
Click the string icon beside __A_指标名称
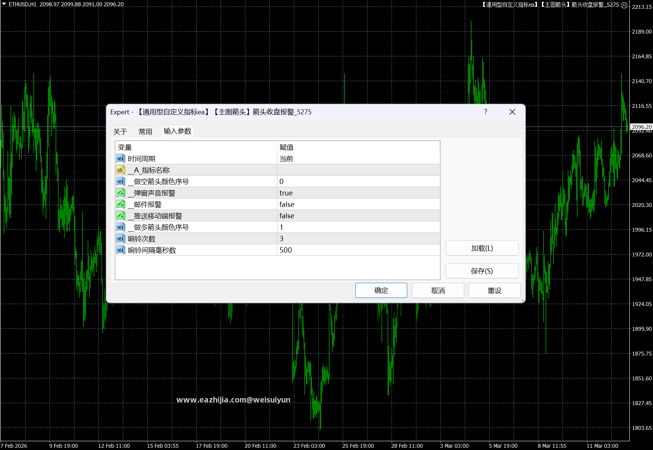pyautogui.click(x=121, y=170)
